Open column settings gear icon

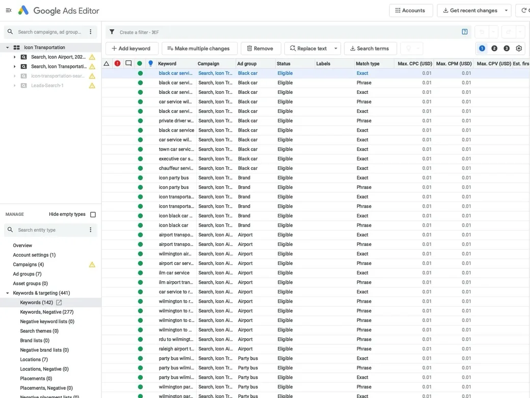(519, 48)
